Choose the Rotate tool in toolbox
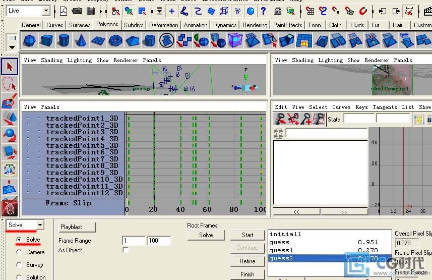Viewport: 432px width, 280px height. (10, 135)
